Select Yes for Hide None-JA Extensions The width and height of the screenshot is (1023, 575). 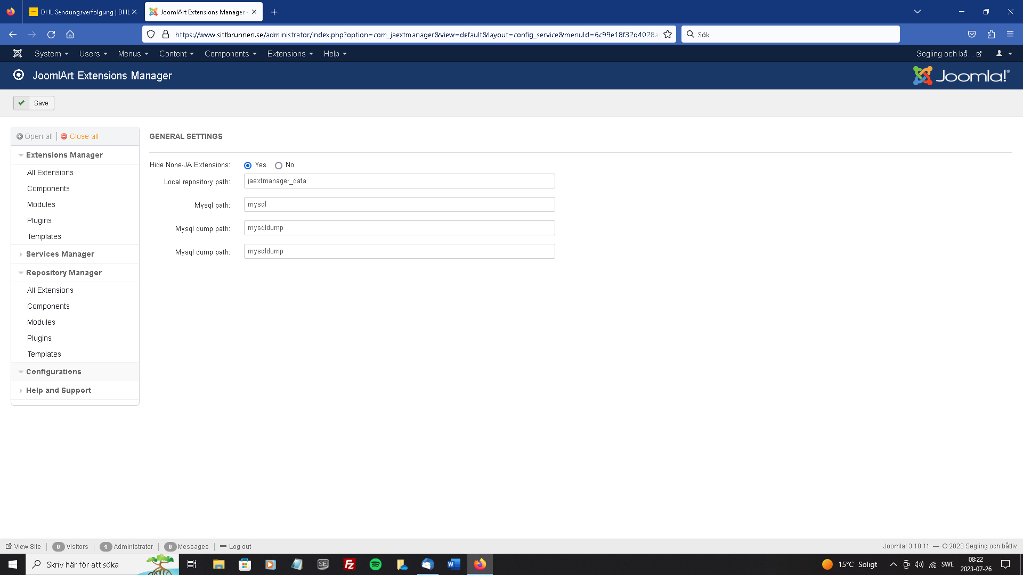pos(248,166)
